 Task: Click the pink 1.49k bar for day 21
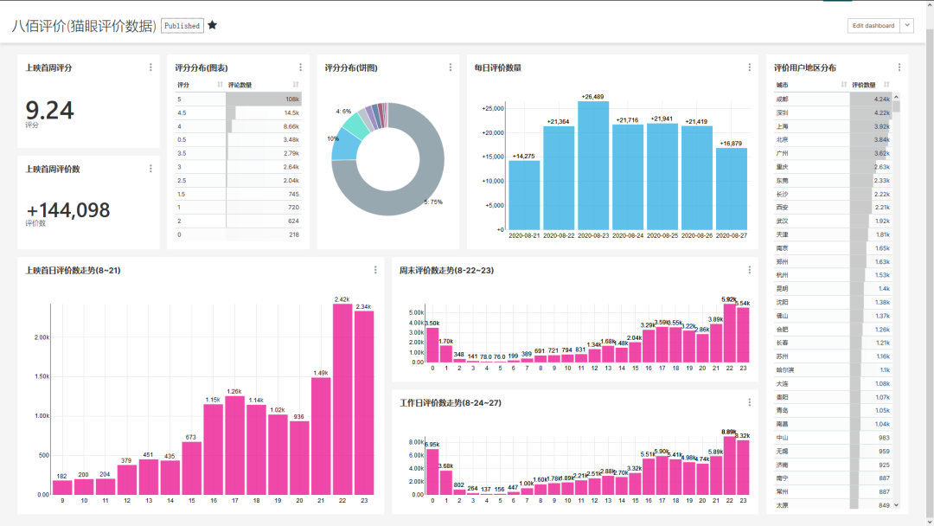[321, 436]
